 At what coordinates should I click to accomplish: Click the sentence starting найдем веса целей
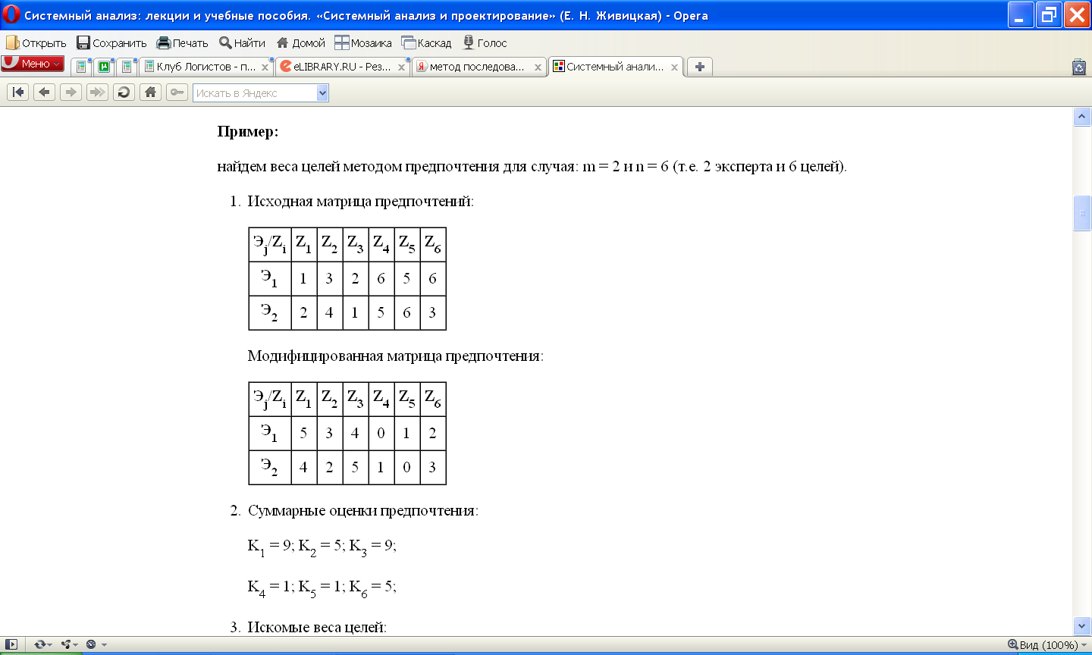532,166
